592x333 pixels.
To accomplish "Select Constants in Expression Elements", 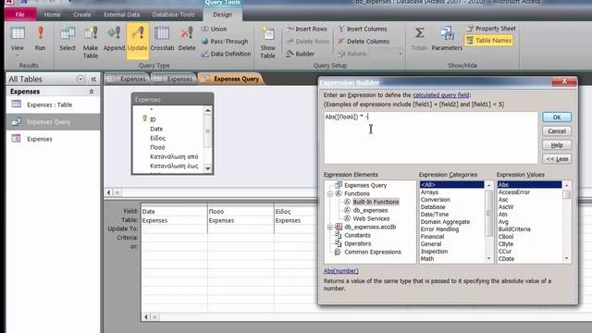I will coord(357,235).
